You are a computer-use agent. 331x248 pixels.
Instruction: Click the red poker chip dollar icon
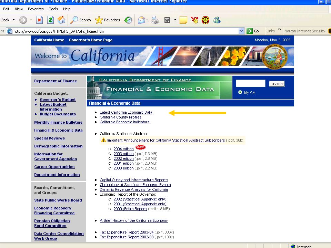point(205,20)
